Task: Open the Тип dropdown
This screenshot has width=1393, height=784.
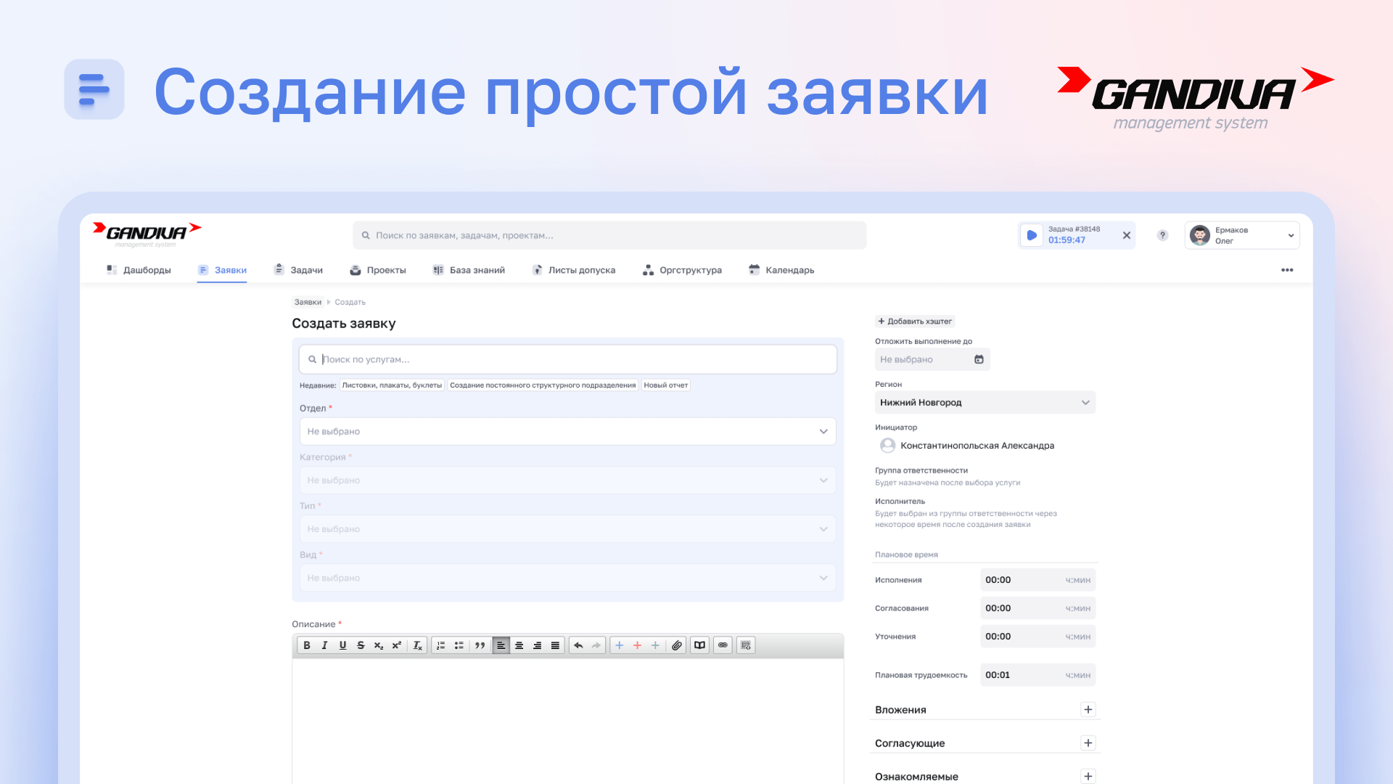Action: pyautogui.click(x=567, y=529)
